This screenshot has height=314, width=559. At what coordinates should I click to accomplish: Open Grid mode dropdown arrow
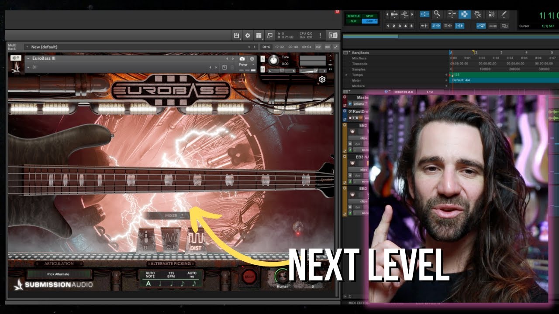(376, 20)
